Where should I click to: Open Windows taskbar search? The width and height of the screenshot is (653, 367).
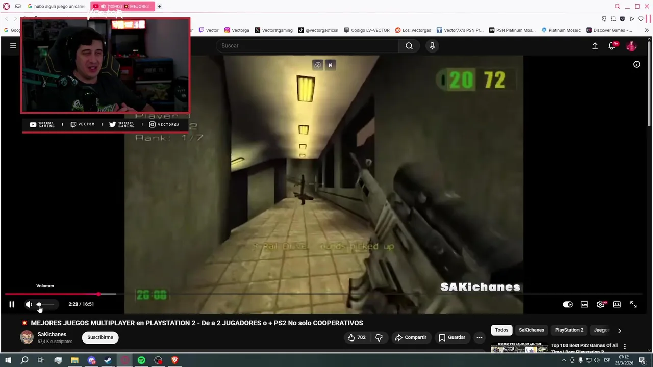(x=24, y=360)
